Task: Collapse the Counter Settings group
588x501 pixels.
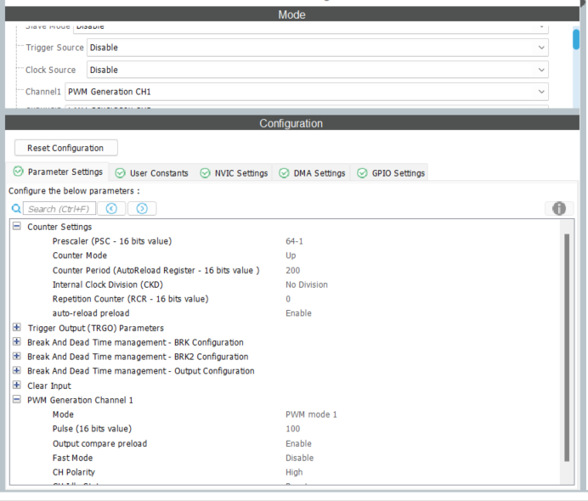Action: pos(16,226)
